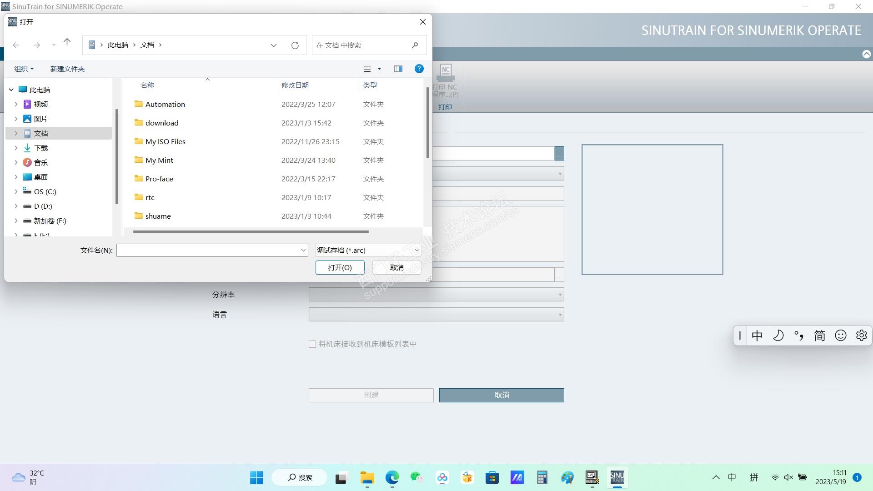Open WeChat from the taskbar

(416, 477)
